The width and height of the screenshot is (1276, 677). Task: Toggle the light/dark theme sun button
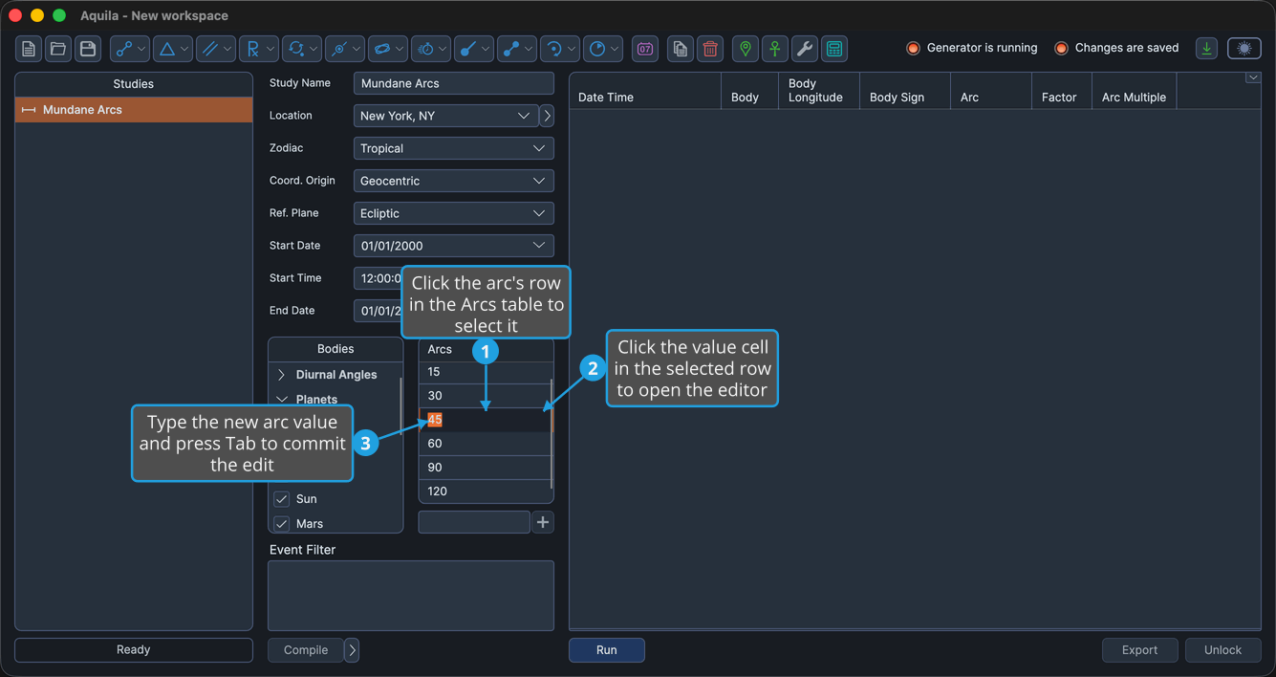click(1244, 49)
